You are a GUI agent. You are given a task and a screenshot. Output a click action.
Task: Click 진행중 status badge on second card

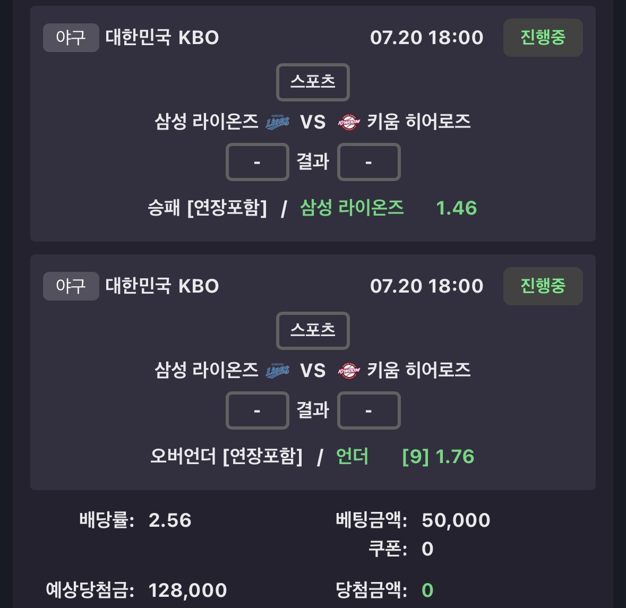pos(543,286)
